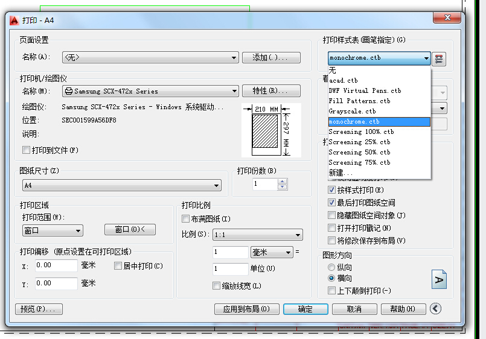This screenshot has height=339, width=486.
Task: Click the X offset input field
Action: click(56, 265)
